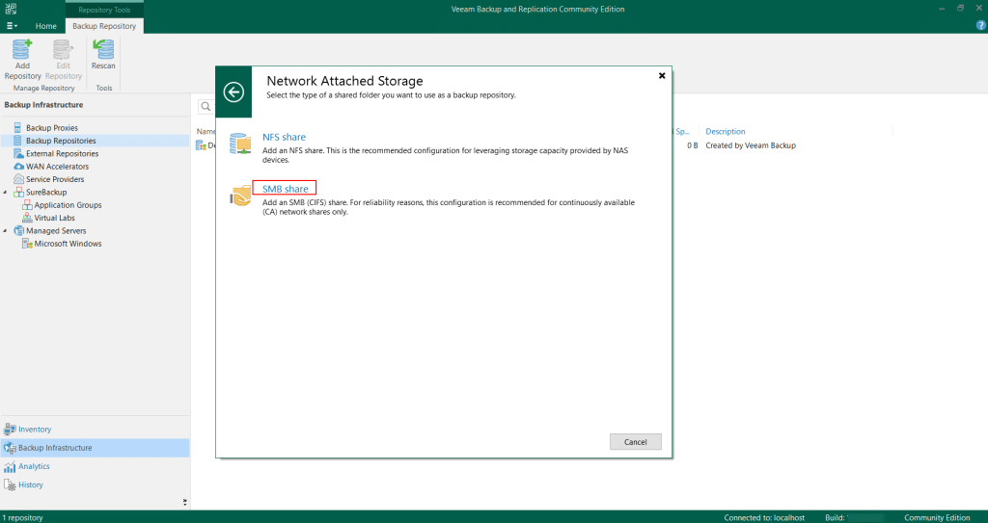
Task: Click the SMB share folder icon
Action: [240, 196]
